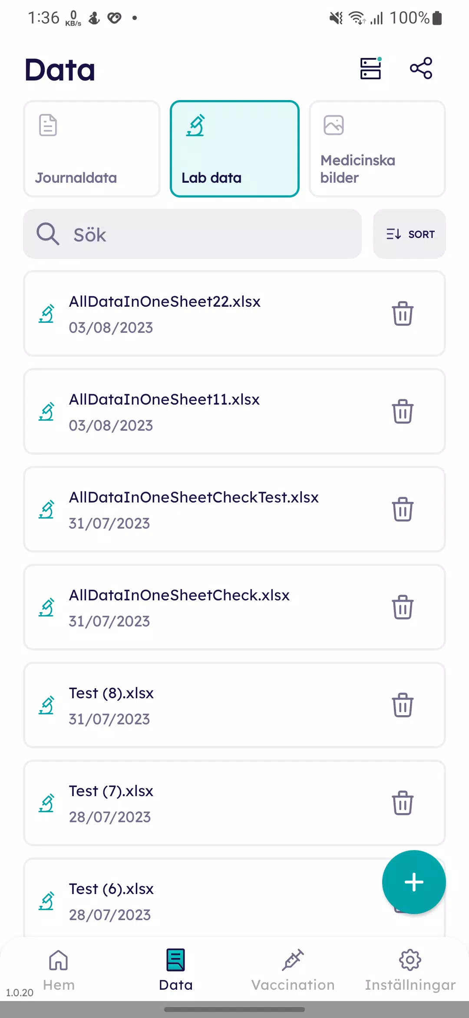Go to Hem in bottom navigation

[x=59, y=970]
